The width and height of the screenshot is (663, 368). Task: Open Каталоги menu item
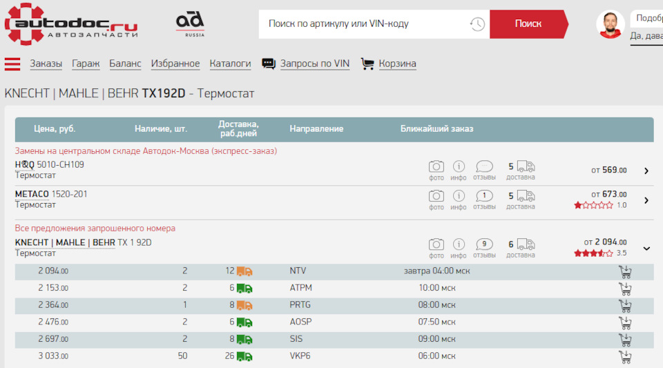(231, 64)
